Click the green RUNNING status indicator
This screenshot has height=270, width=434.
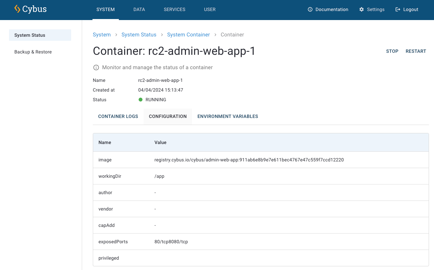tap(141, 100)
